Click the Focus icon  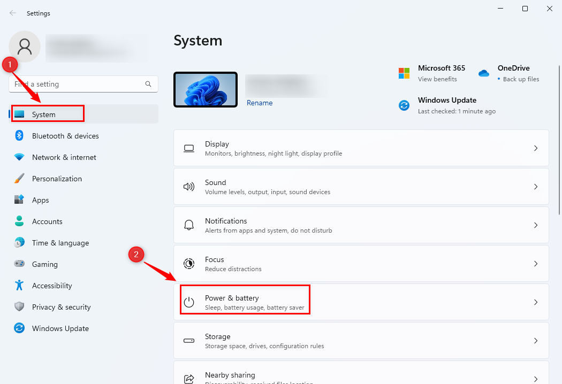click(189, 264)
